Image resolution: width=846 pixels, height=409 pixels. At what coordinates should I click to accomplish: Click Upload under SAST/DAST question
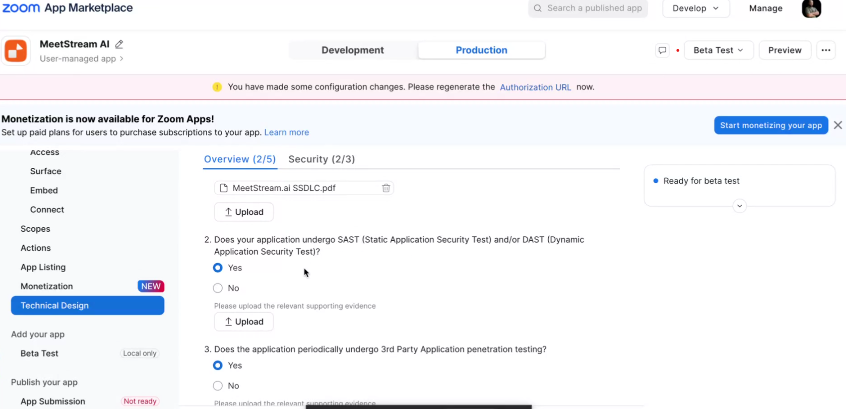point(244,322)
